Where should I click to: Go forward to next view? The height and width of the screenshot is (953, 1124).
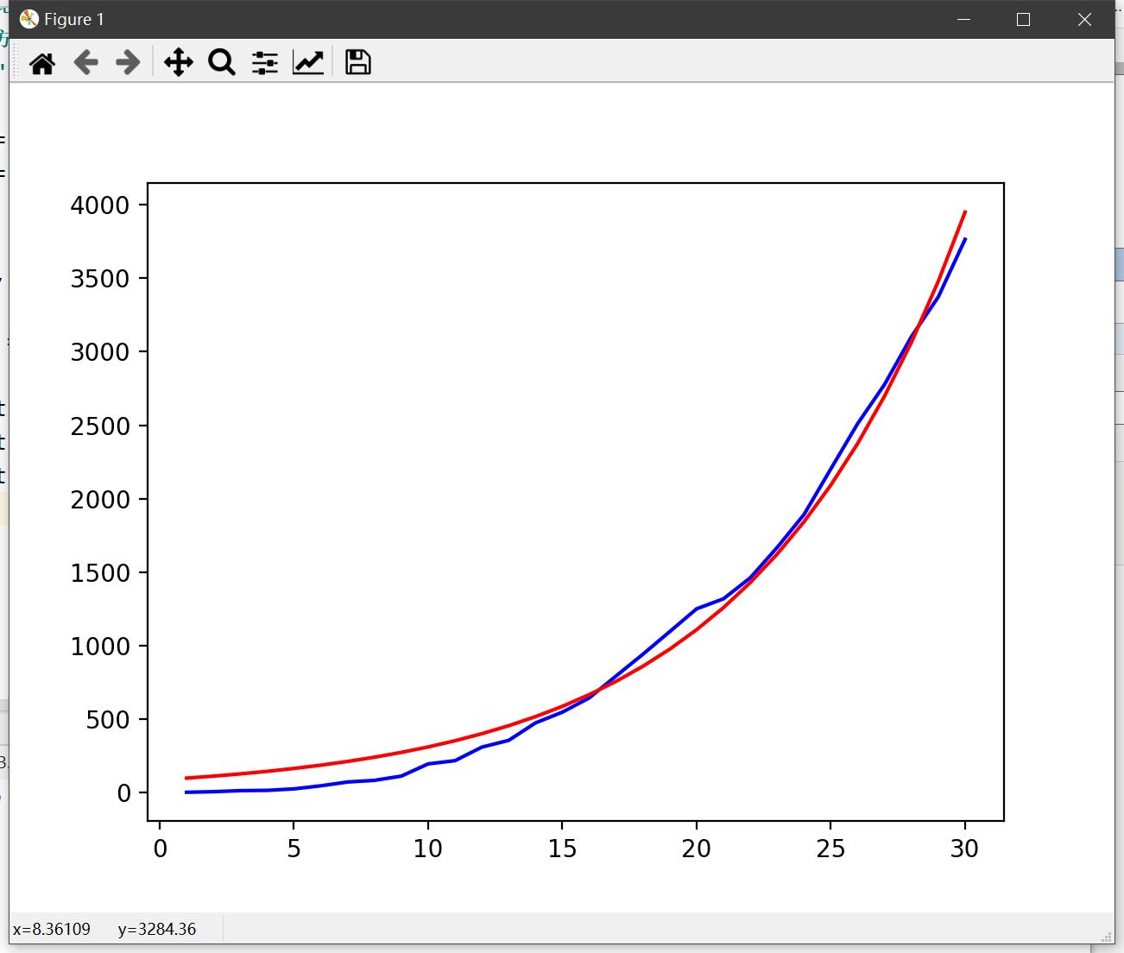128,62
